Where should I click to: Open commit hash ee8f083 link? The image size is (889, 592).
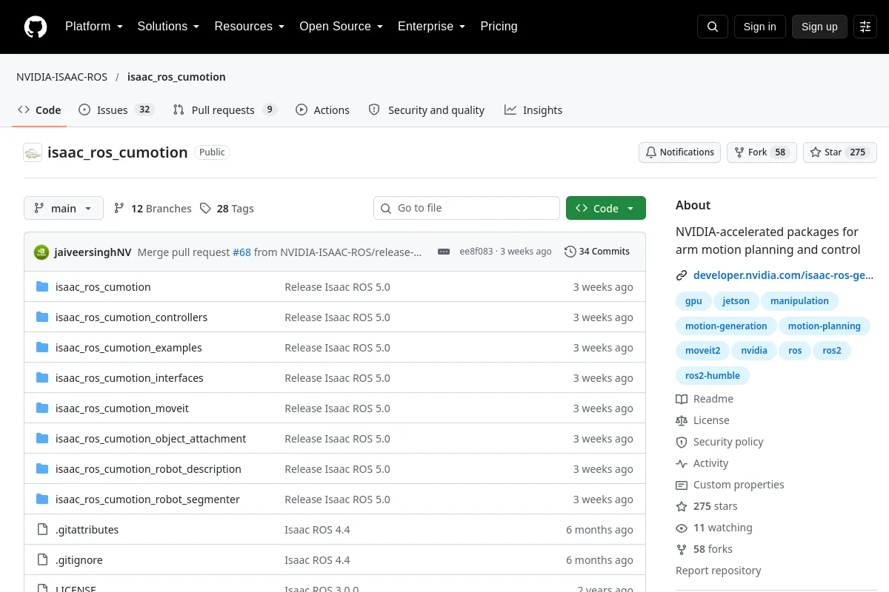pyautogui.click(x=476, y=252)
